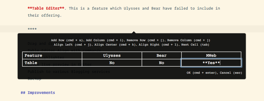Click the 'Publish to various Blogging services' line
Image resolution: width=264 pixels, height=101 pixels.
[x=69, y=72]
